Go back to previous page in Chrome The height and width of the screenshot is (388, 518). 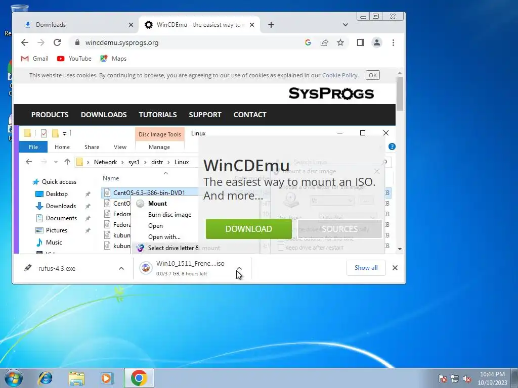click(x=25, y=42)
